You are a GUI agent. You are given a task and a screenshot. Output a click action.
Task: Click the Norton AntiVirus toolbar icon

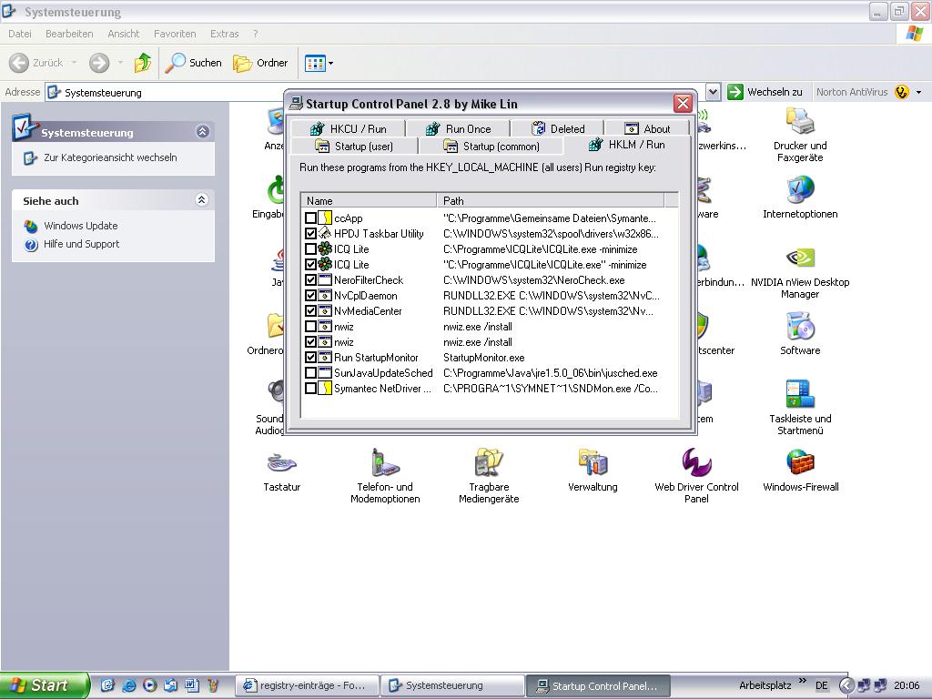tap(902, 92)
